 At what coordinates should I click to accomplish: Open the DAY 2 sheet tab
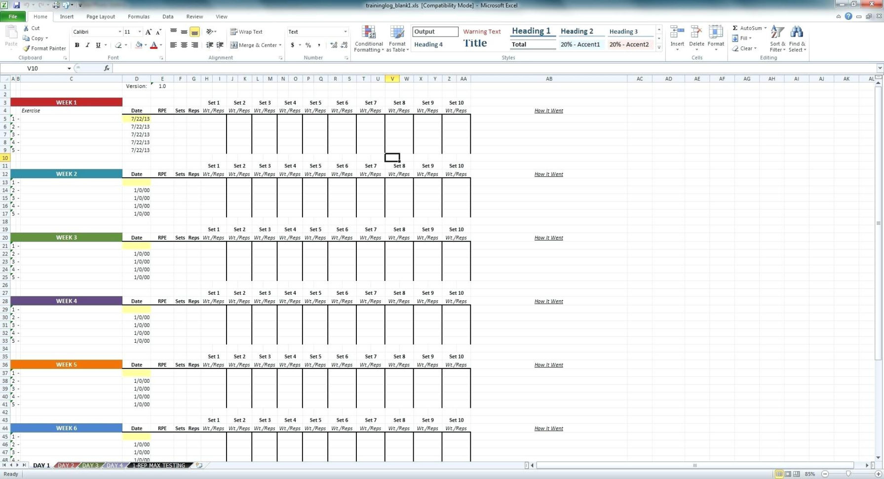tap(65, 465)
